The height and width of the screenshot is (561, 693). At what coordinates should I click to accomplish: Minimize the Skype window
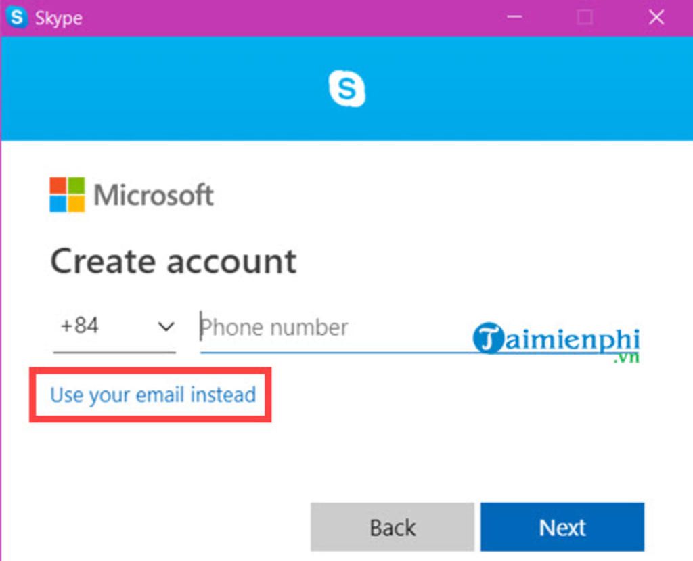[x=514, y=18]
